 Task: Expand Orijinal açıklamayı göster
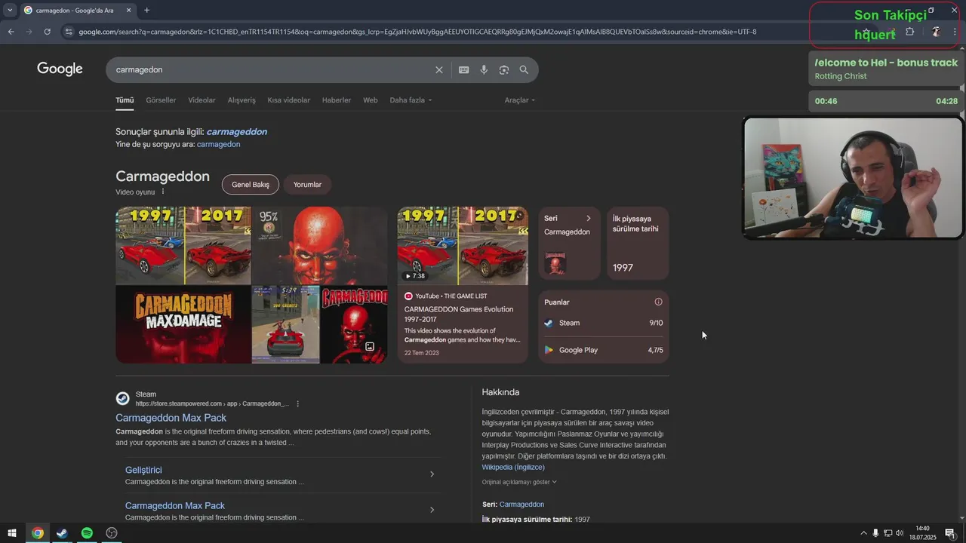click(519, 482)
